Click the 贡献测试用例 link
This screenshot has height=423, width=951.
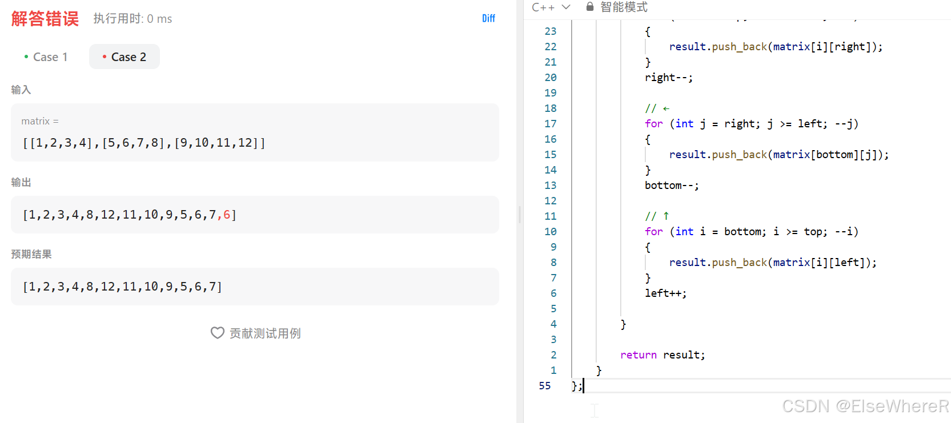pos(265,333)
